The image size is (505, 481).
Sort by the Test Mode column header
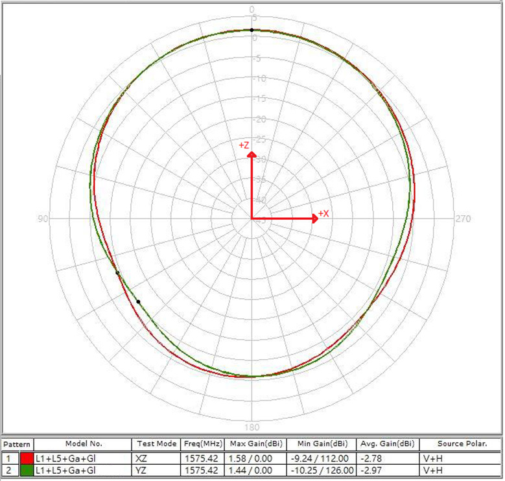tap(156, 445)
